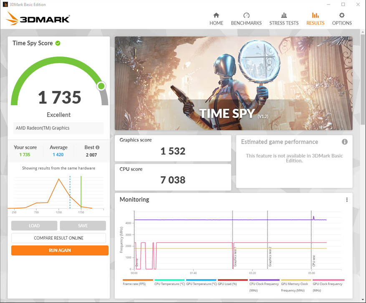Click the CPU score value 7 038
Image resolution: width=366 pixels, height=303 pixels.
[x=173, y=180]
